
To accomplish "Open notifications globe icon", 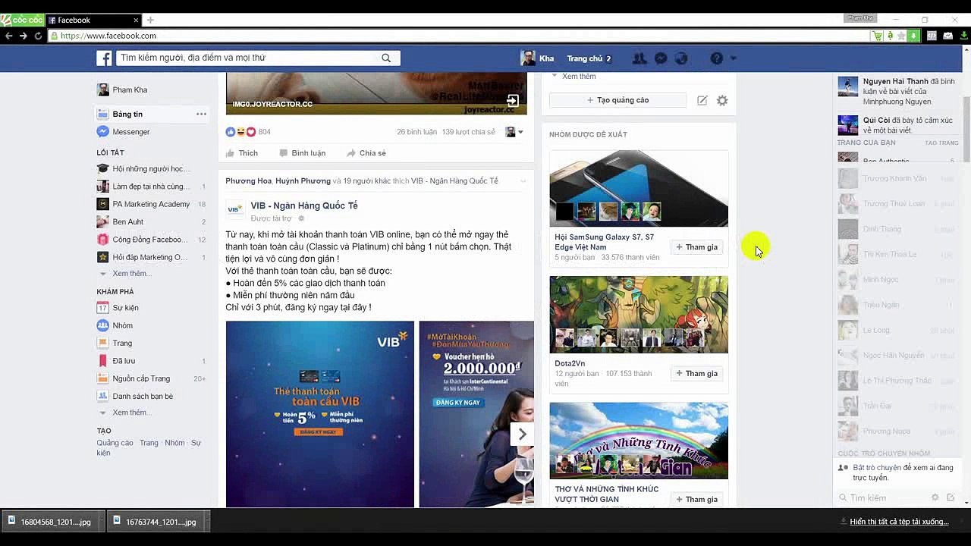I will 681,58.
